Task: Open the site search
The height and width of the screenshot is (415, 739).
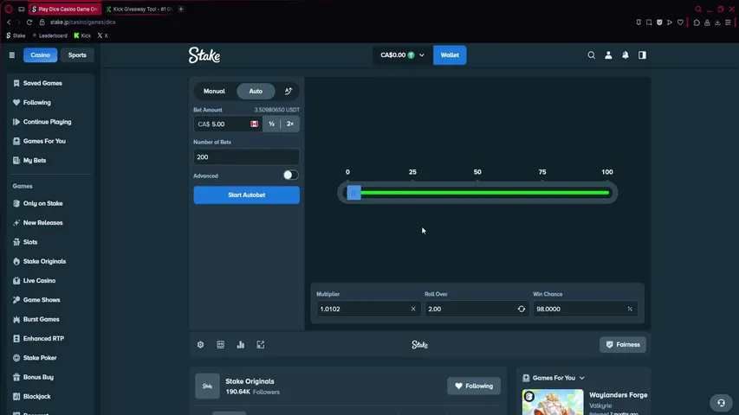Action: coord(591,55)
